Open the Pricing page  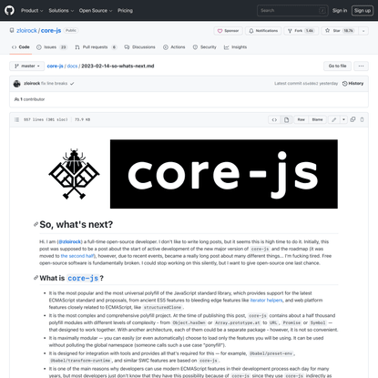point(125,11)
